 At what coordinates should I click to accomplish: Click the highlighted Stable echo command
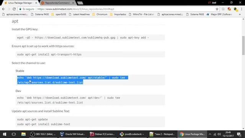[72, 80]
